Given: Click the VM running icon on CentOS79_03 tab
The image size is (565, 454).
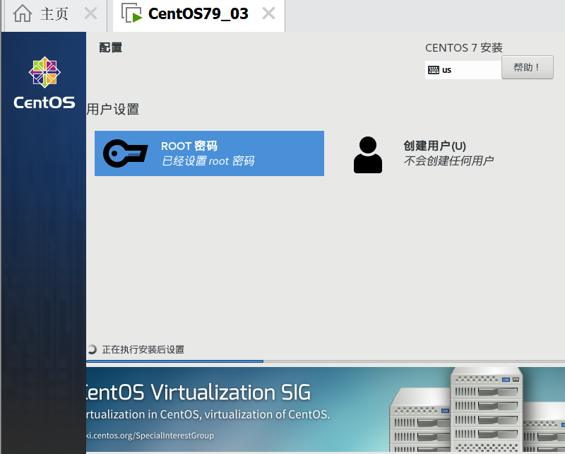Looking at the screenshot, I should click(x=131, y=13).
